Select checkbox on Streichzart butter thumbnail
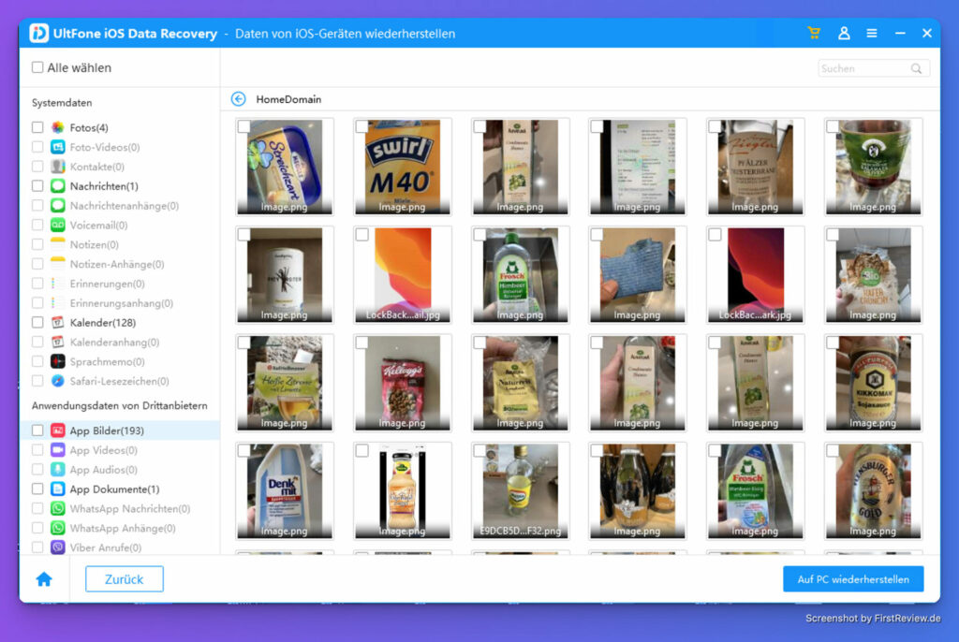This screenshot has height=642, width=959. coord(244,126)
